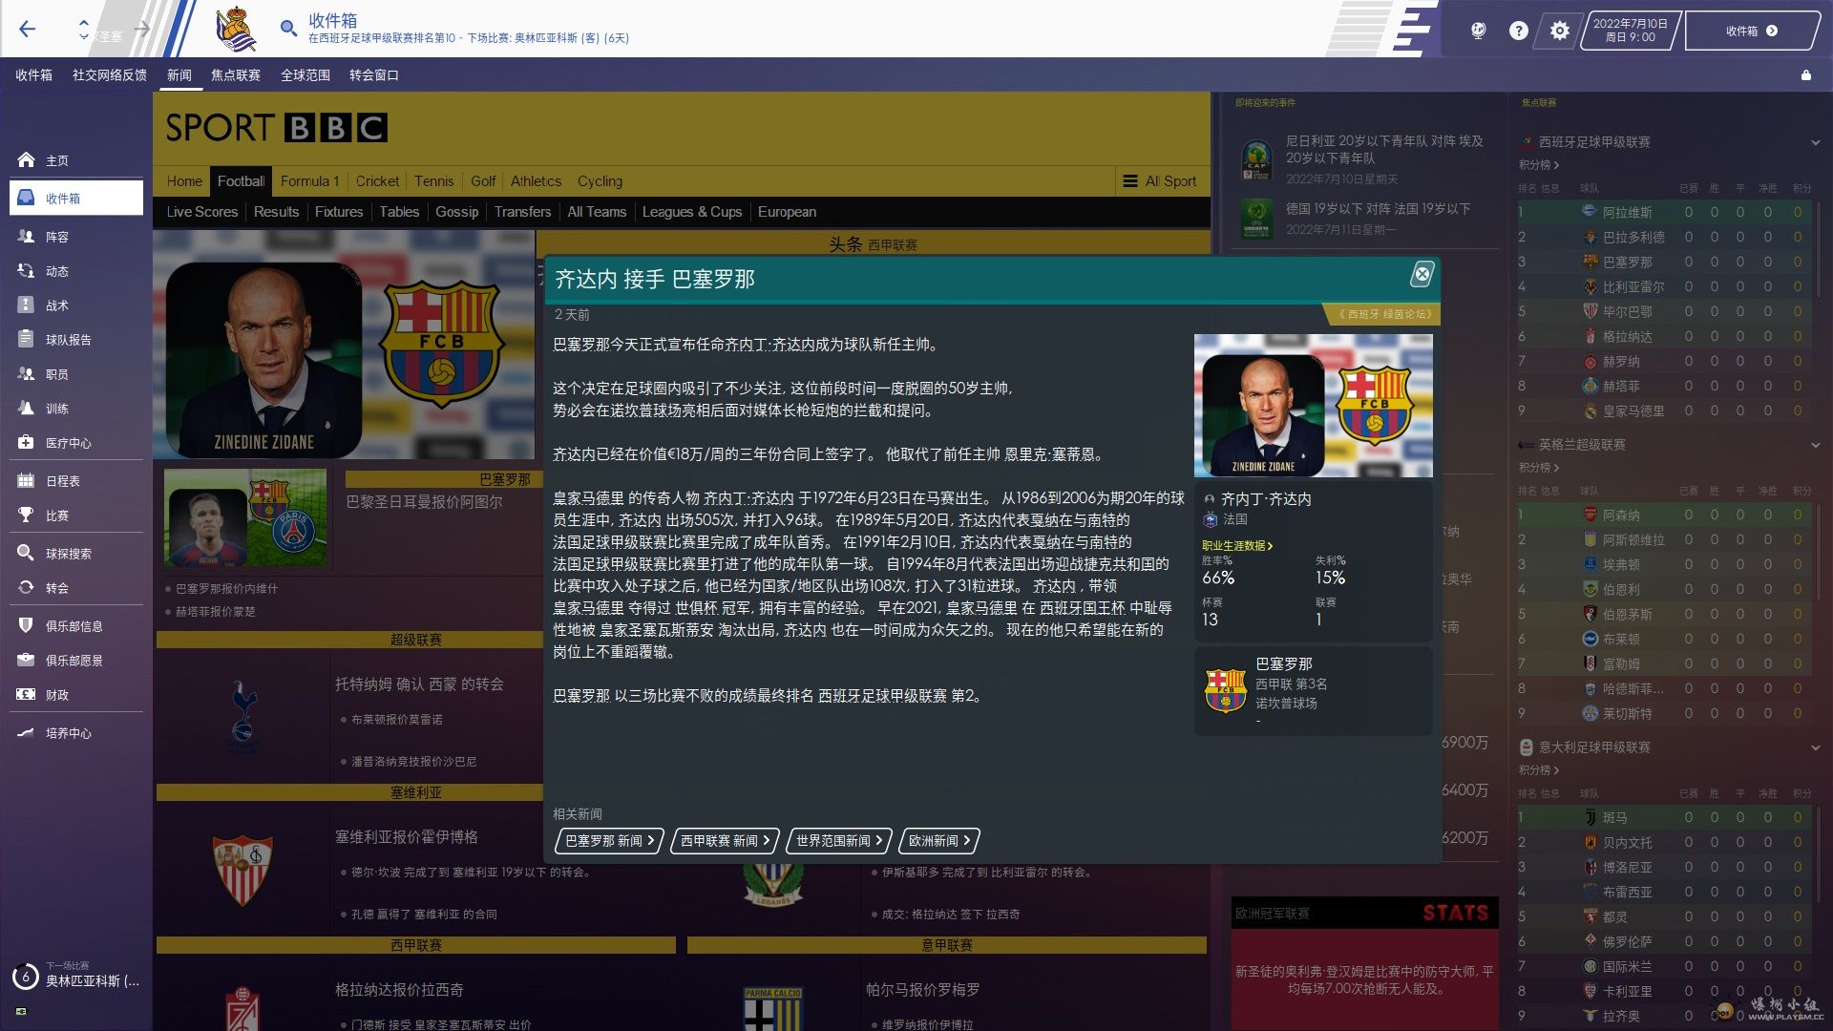Open 转会 transfers in sidebar
This screenshot has width=1833, height=1031.
point(76,588)
